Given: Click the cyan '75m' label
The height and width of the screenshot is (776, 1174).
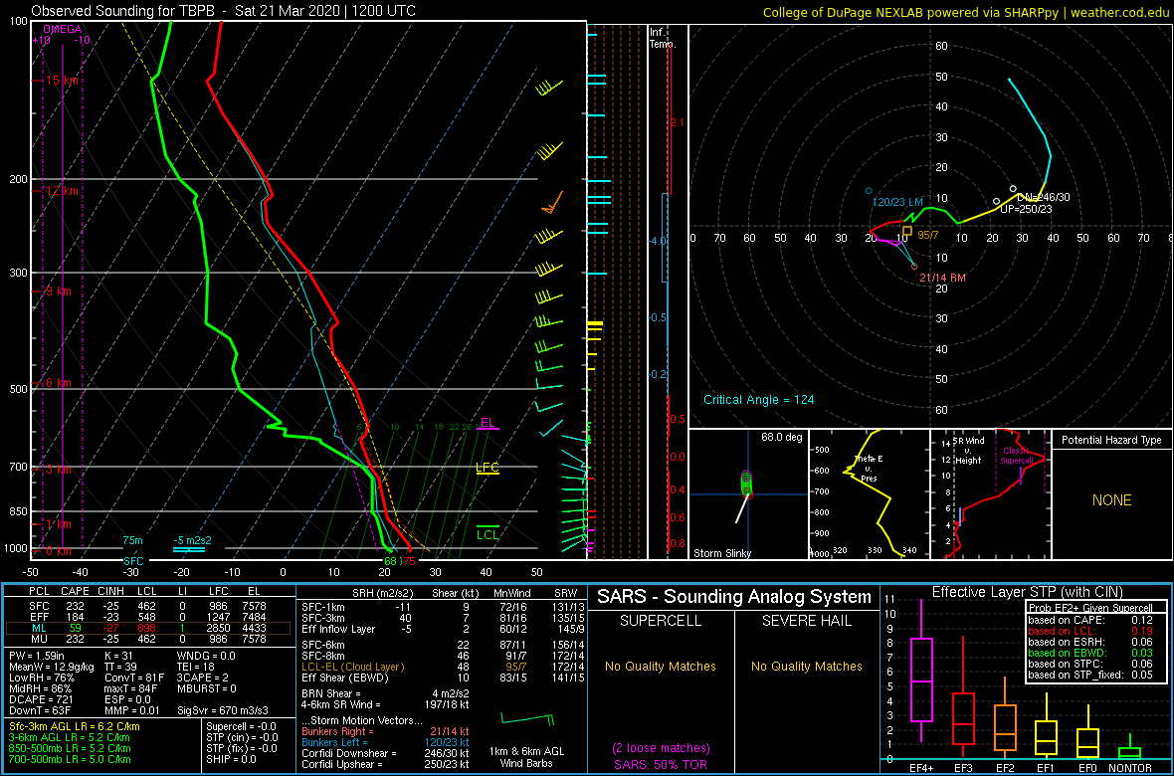Looking at the screenshot, I should pos(133,541).
